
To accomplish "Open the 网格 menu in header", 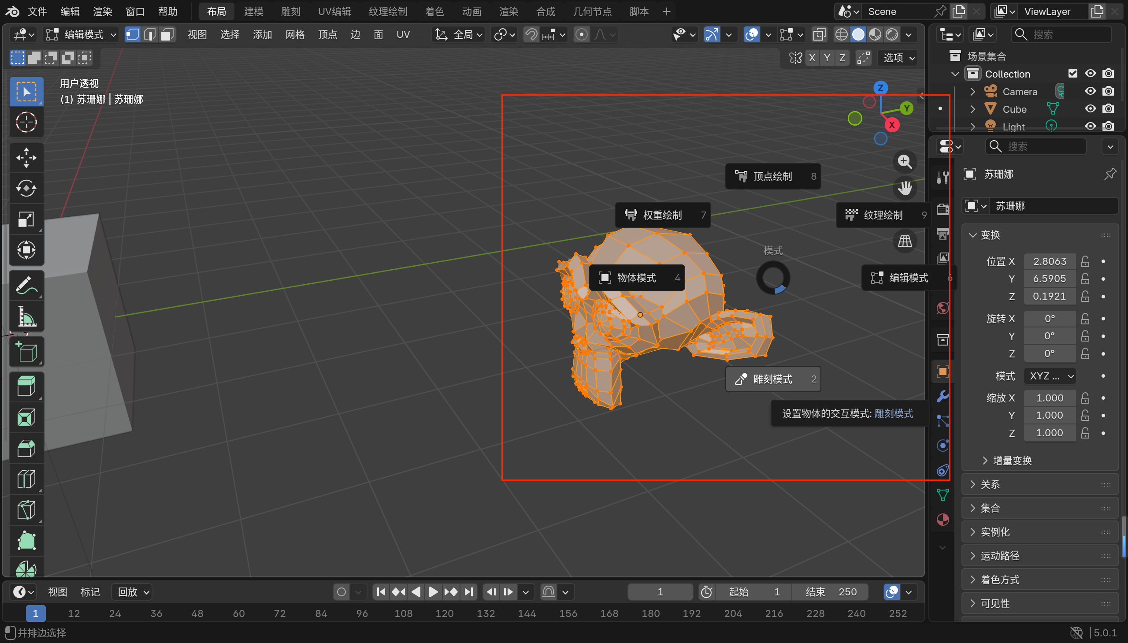I will (x=295, y=34).
